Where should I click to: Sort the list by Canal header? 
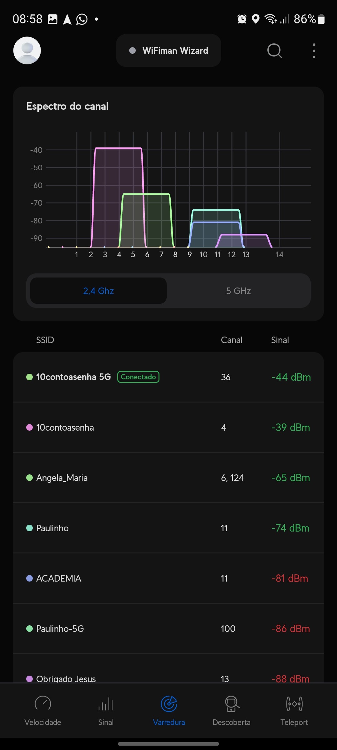pyautogui.click(x=232, y=340)
